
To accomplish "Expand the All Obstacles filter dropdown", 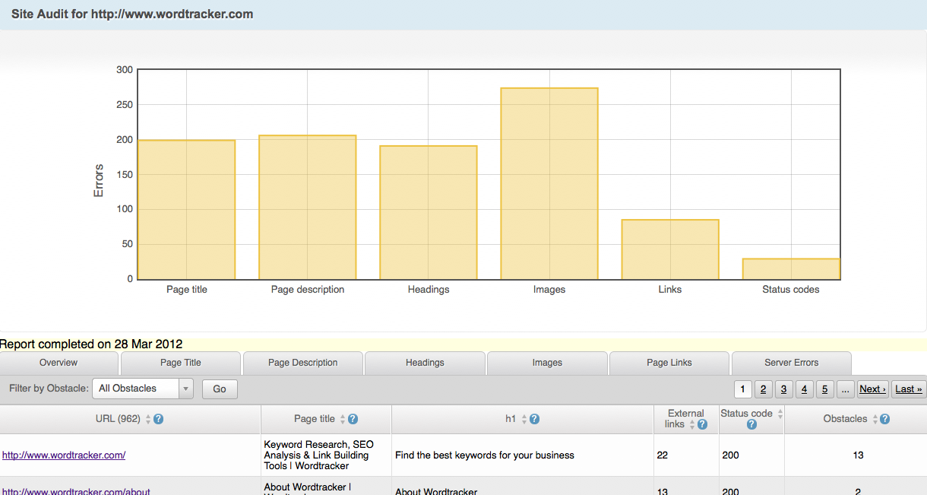I will 143,389.
